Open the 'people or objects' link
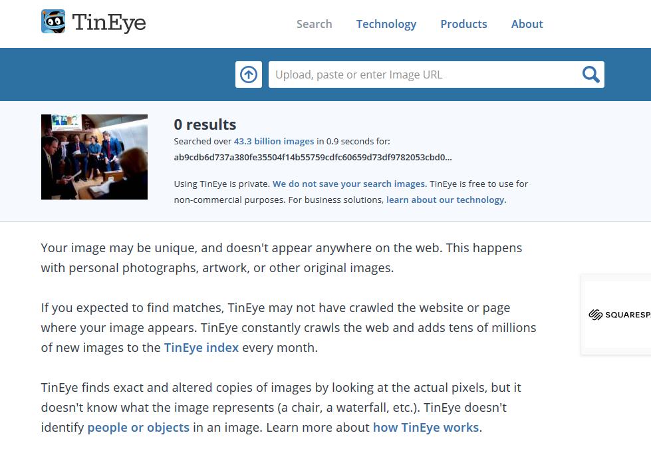651x467 pixels. coord(138,427)
